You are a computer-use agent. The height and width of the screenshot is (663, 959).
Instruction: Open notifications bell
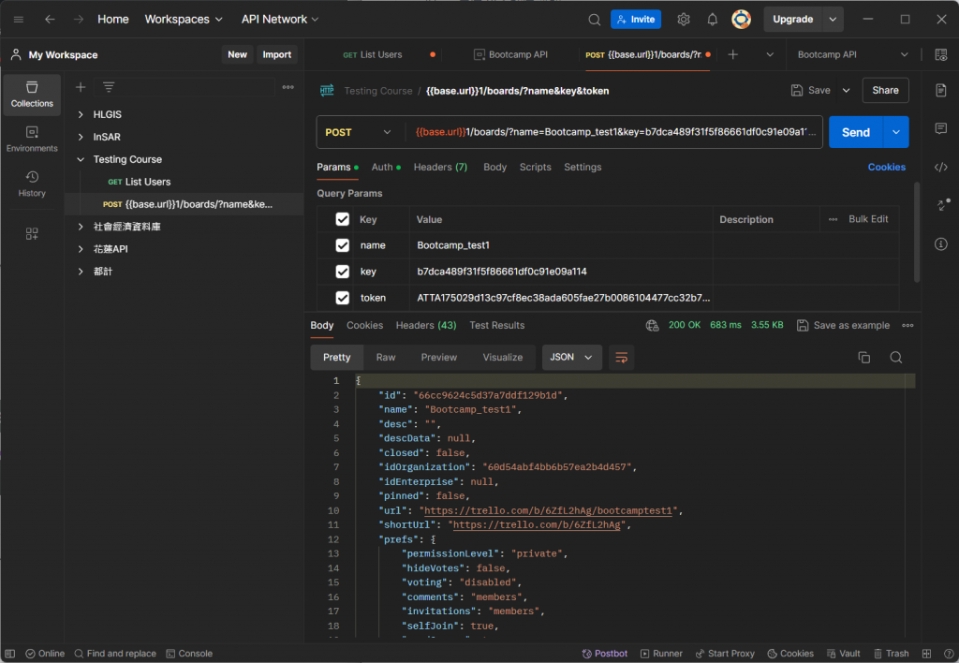pyautogui.click(x=712, y=20)
